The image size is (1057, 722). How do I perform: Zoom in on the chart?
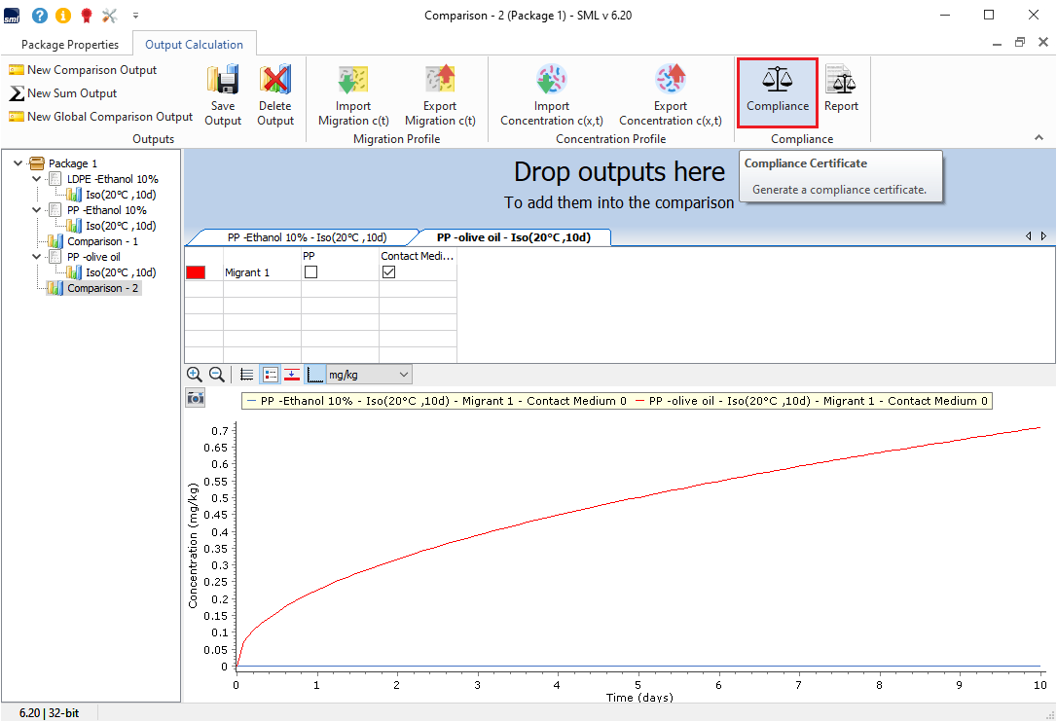195,375
